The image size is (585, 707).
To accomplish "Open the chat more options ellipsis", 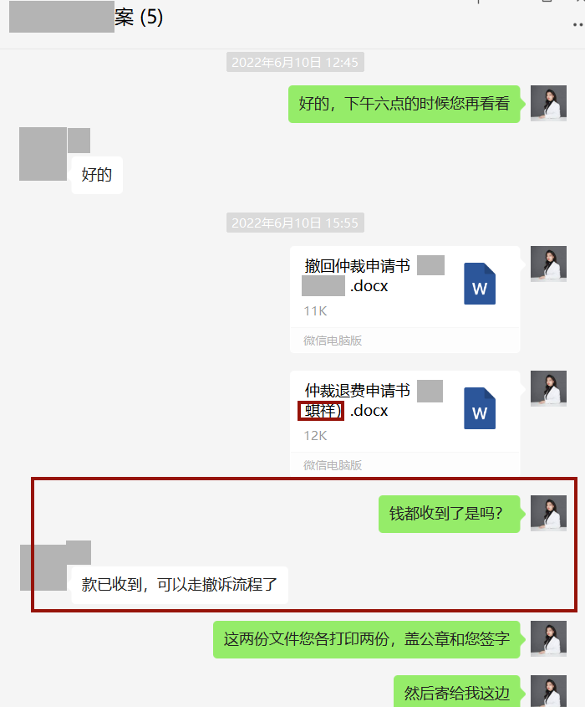I will click(x=578, y=25).
